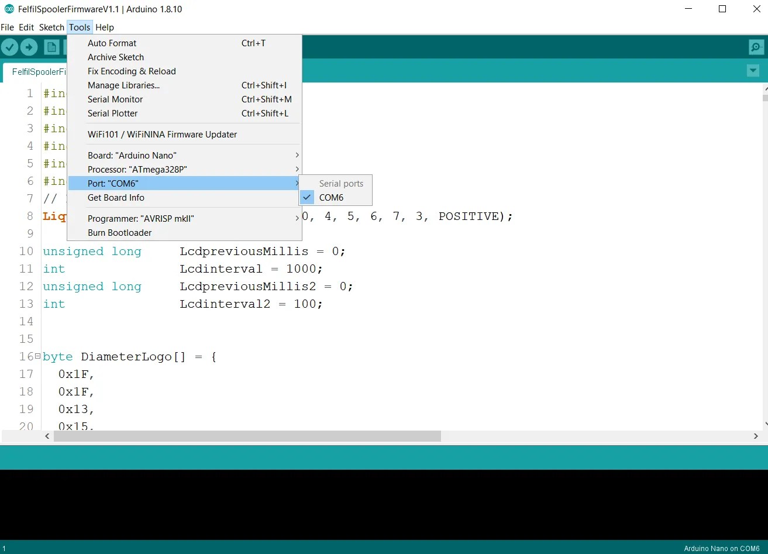
Task: Click the Verify checkmark button
Action: click(x=10, y=47)
